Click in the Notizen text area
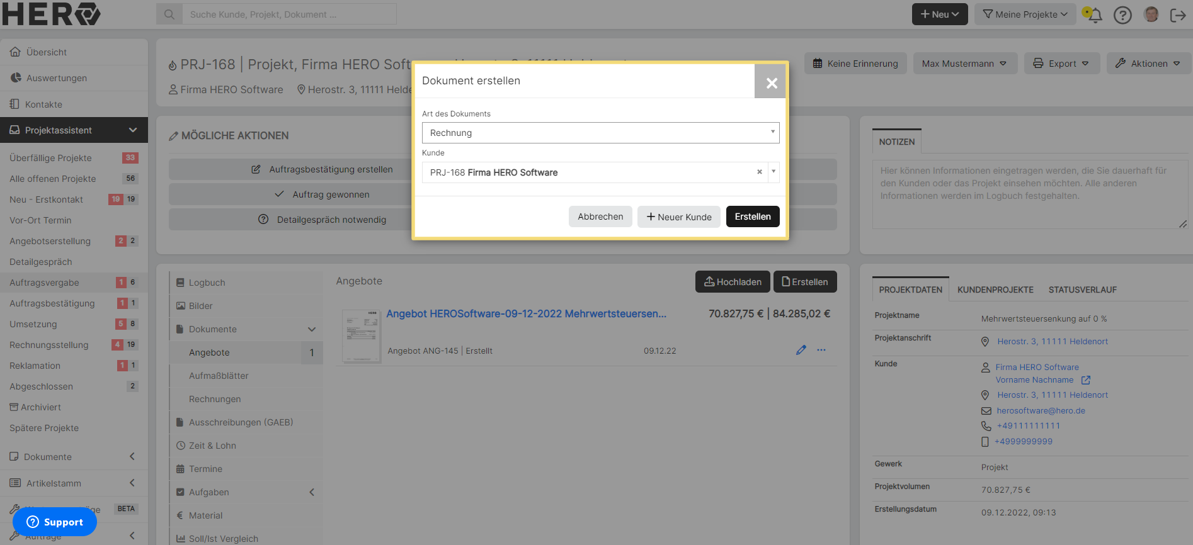 tap(1030, 194)
